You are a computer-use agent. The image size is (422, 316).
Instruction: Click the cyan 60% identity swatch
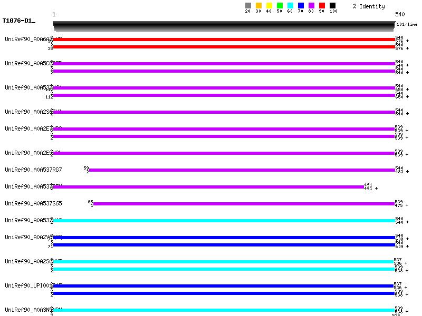coord(290,6)
